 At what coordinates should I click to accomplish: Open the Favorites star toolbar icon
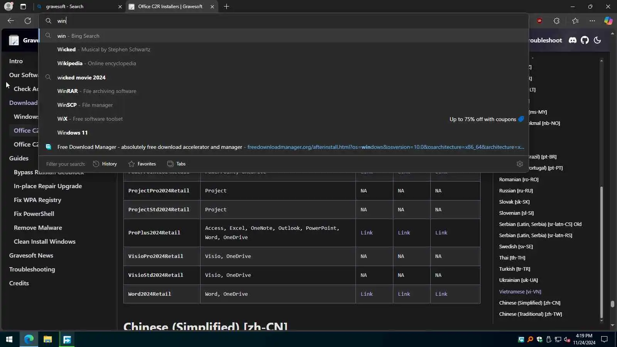pyautogui.click(x=575, y=21)
